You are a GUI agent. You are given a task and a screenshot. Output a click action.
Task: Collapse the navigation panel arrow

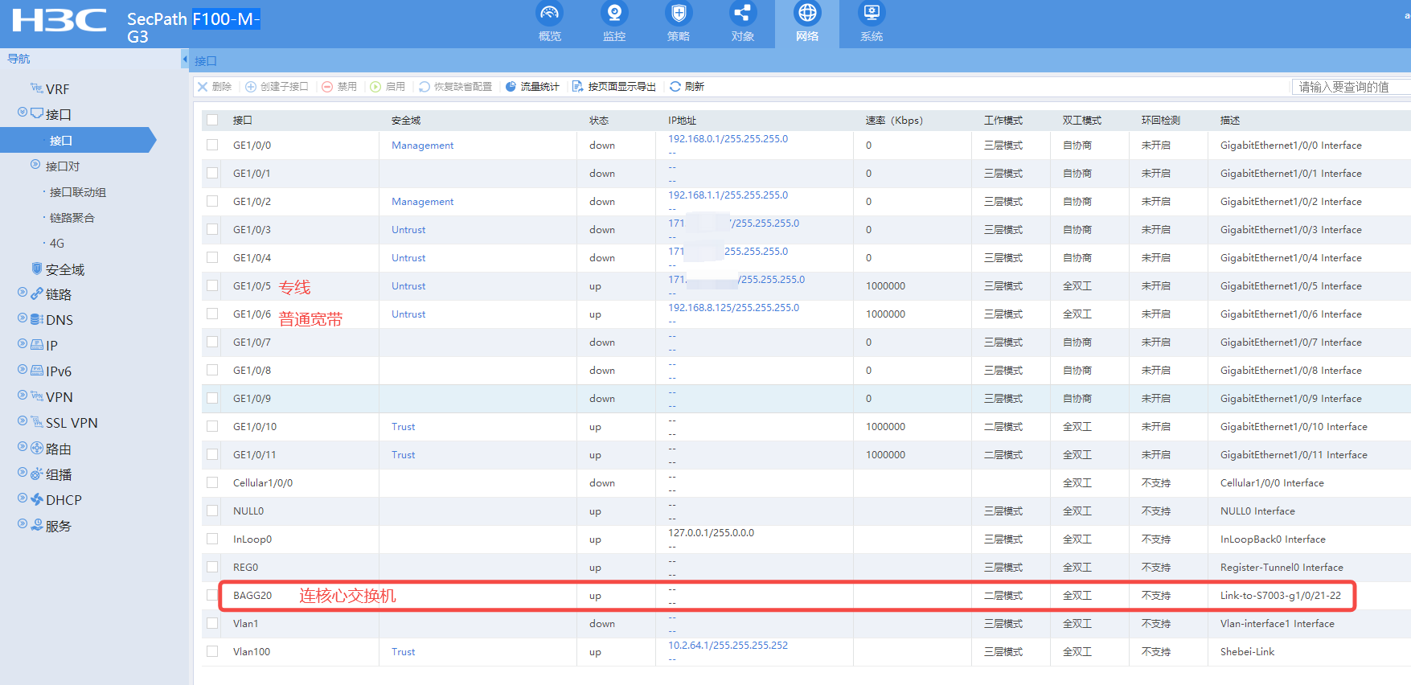[185, 59]
